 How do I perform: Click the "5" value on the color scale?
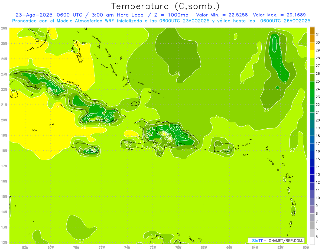coord(317,237)
